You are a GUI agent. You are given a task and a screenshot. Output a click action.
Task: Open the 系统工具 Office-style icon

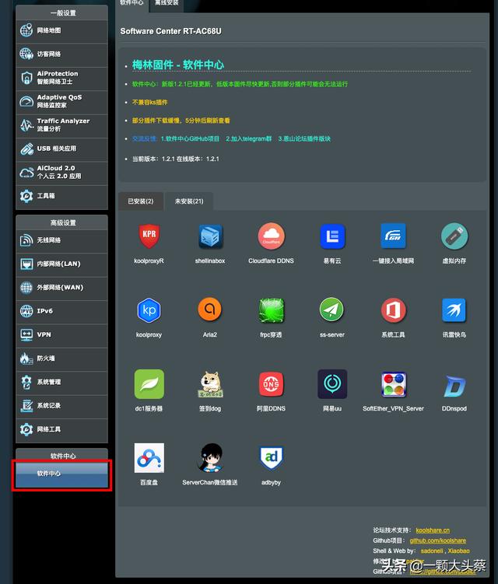click(393, 309)
